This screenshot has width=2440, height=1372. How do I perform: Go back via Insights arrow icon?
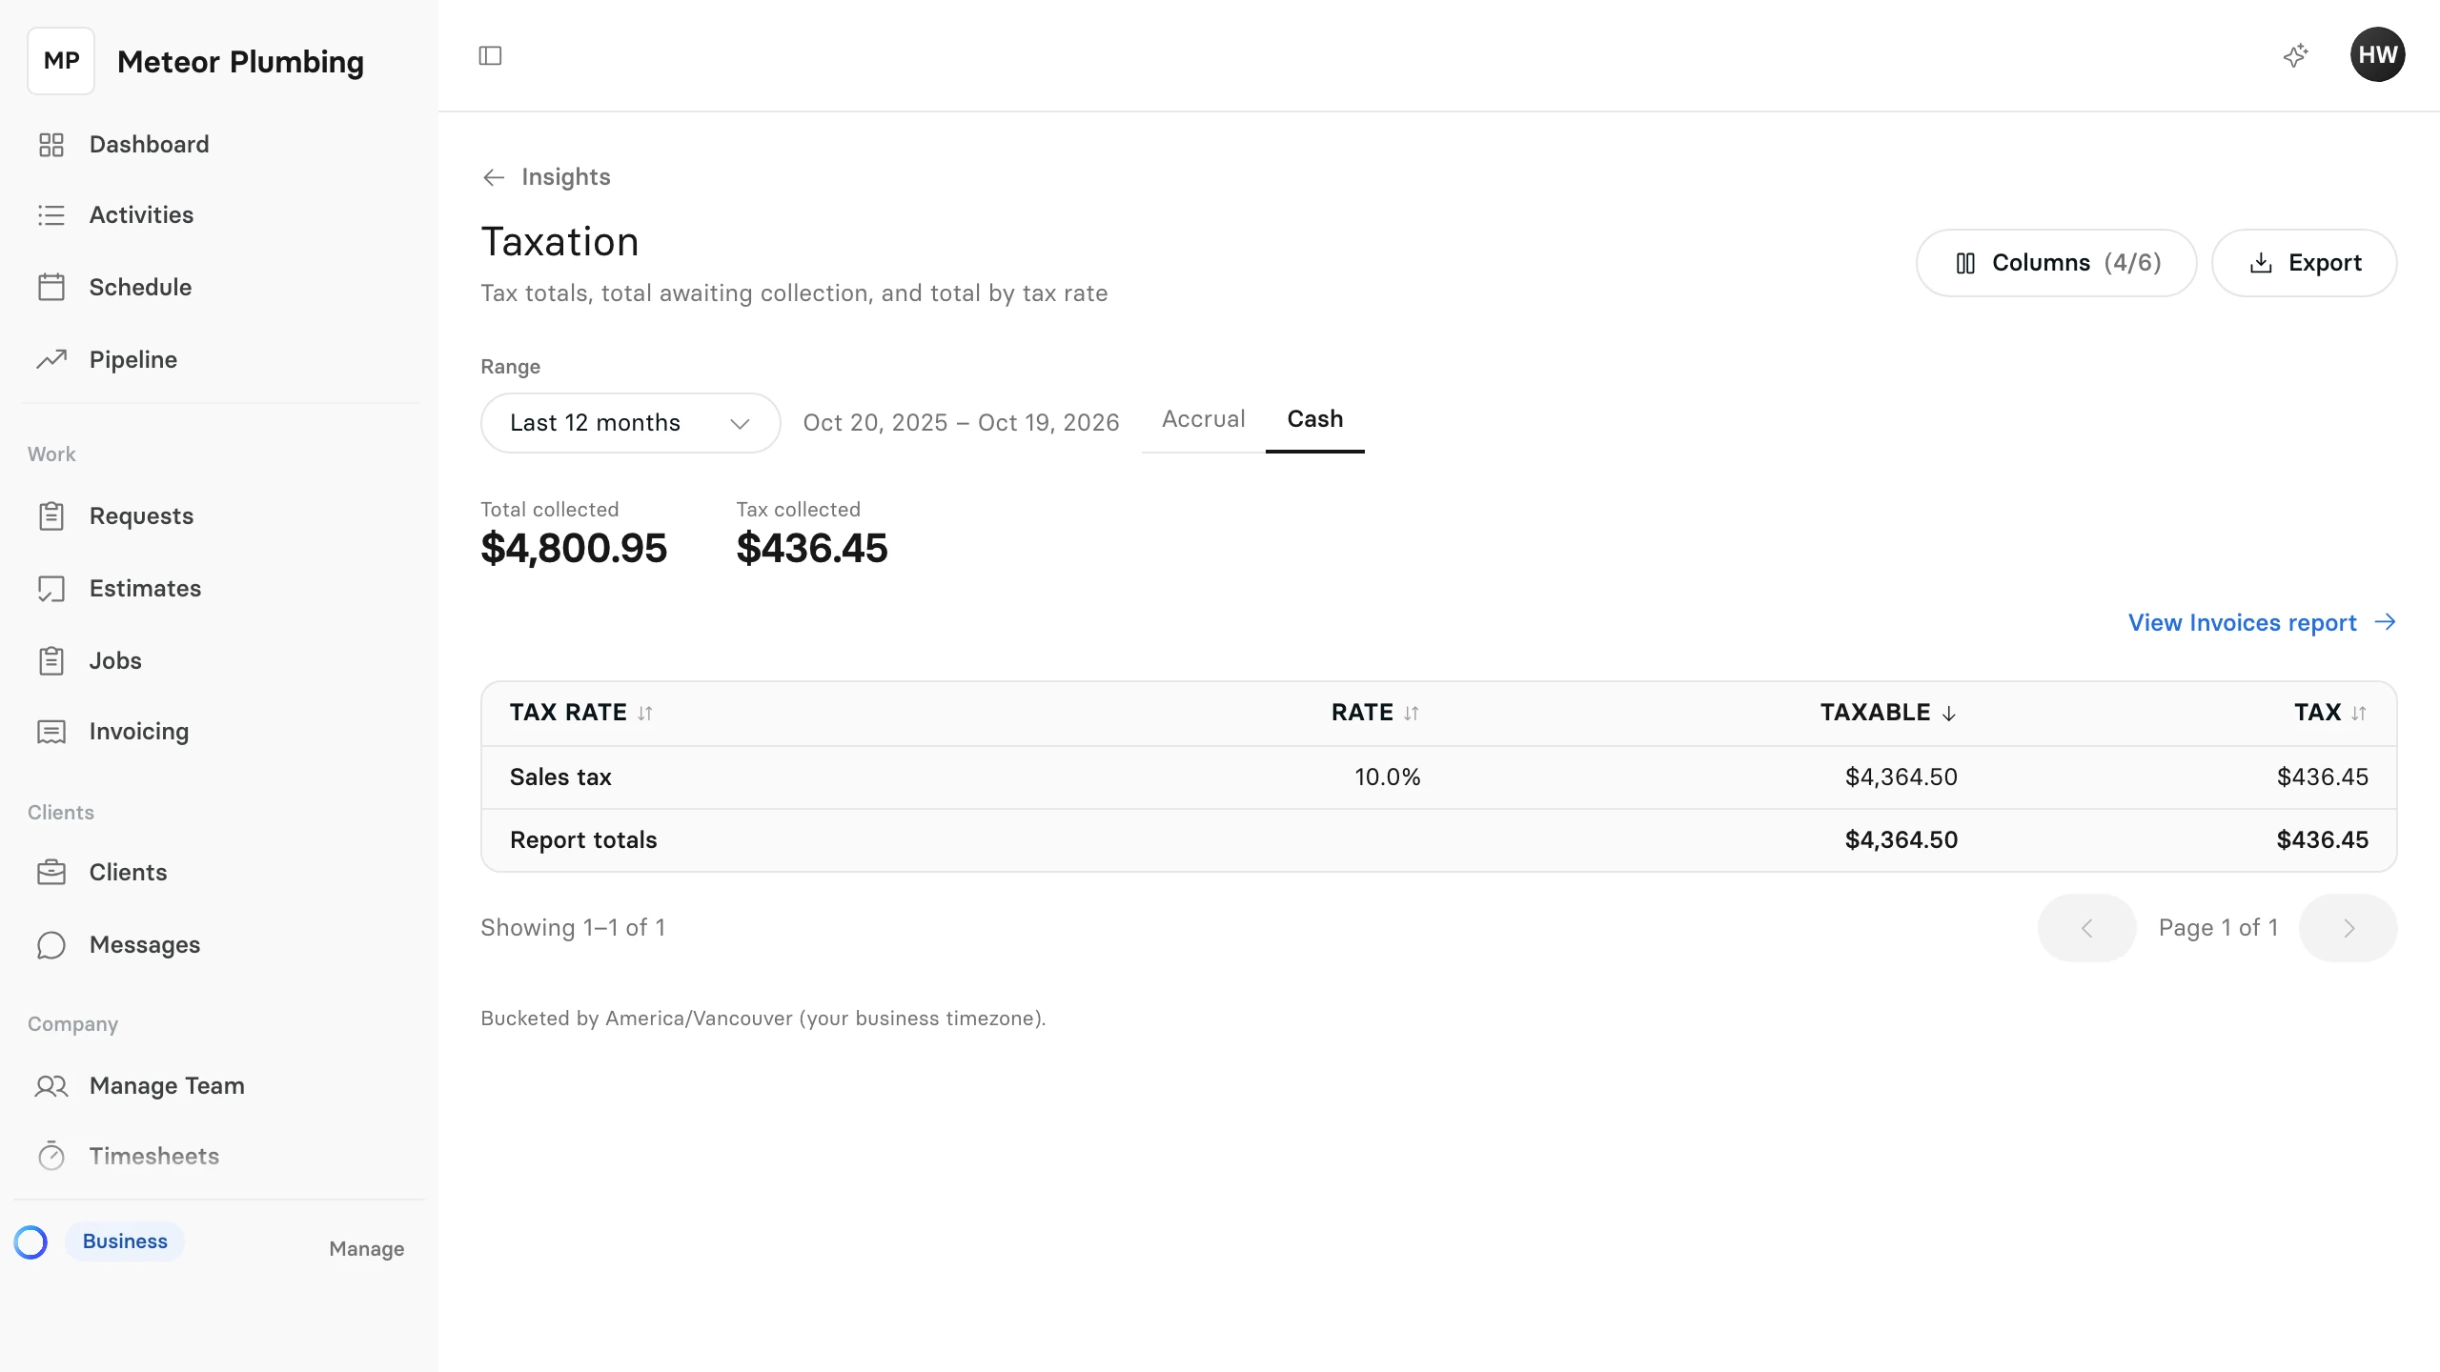point(494,177)
